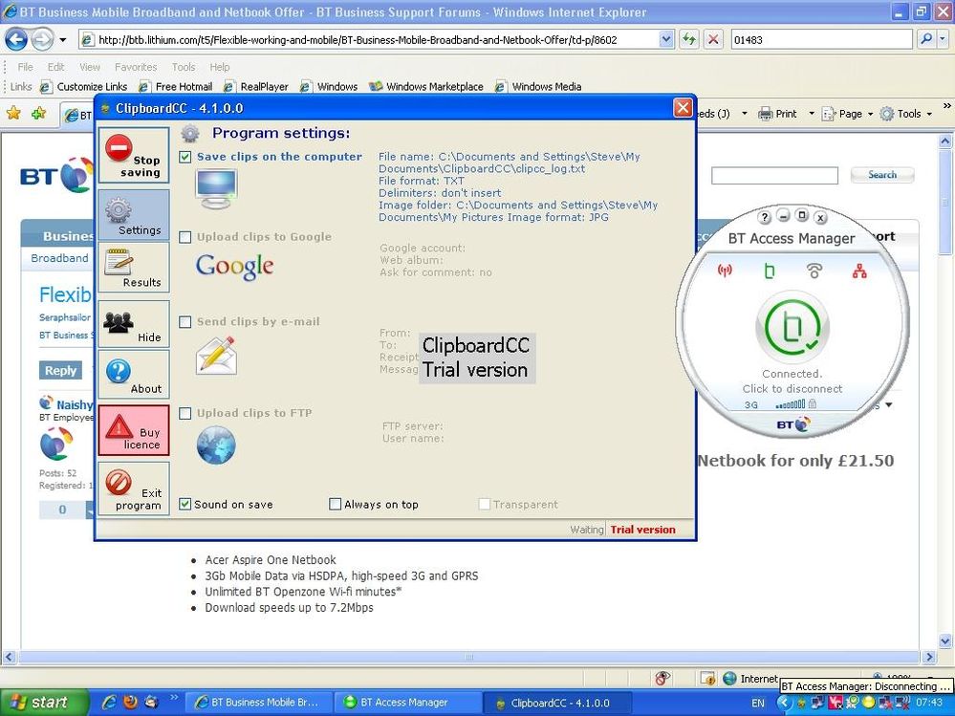
Task: Uncheck Save clips on the computer
Action: point(185,157)
